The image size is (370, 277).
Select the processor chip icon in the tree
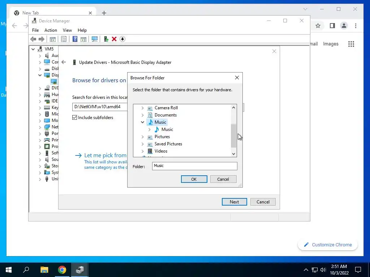point(47,146)
